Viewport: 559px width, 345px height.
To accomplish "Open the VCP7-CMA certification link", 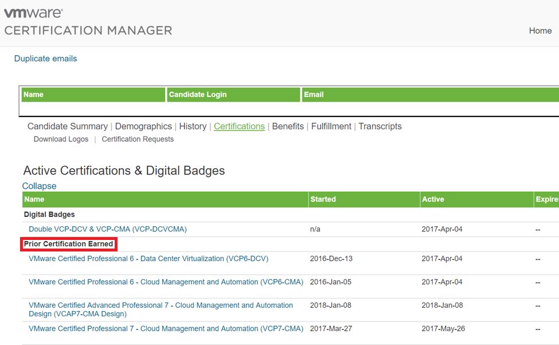I will (166, 329).
